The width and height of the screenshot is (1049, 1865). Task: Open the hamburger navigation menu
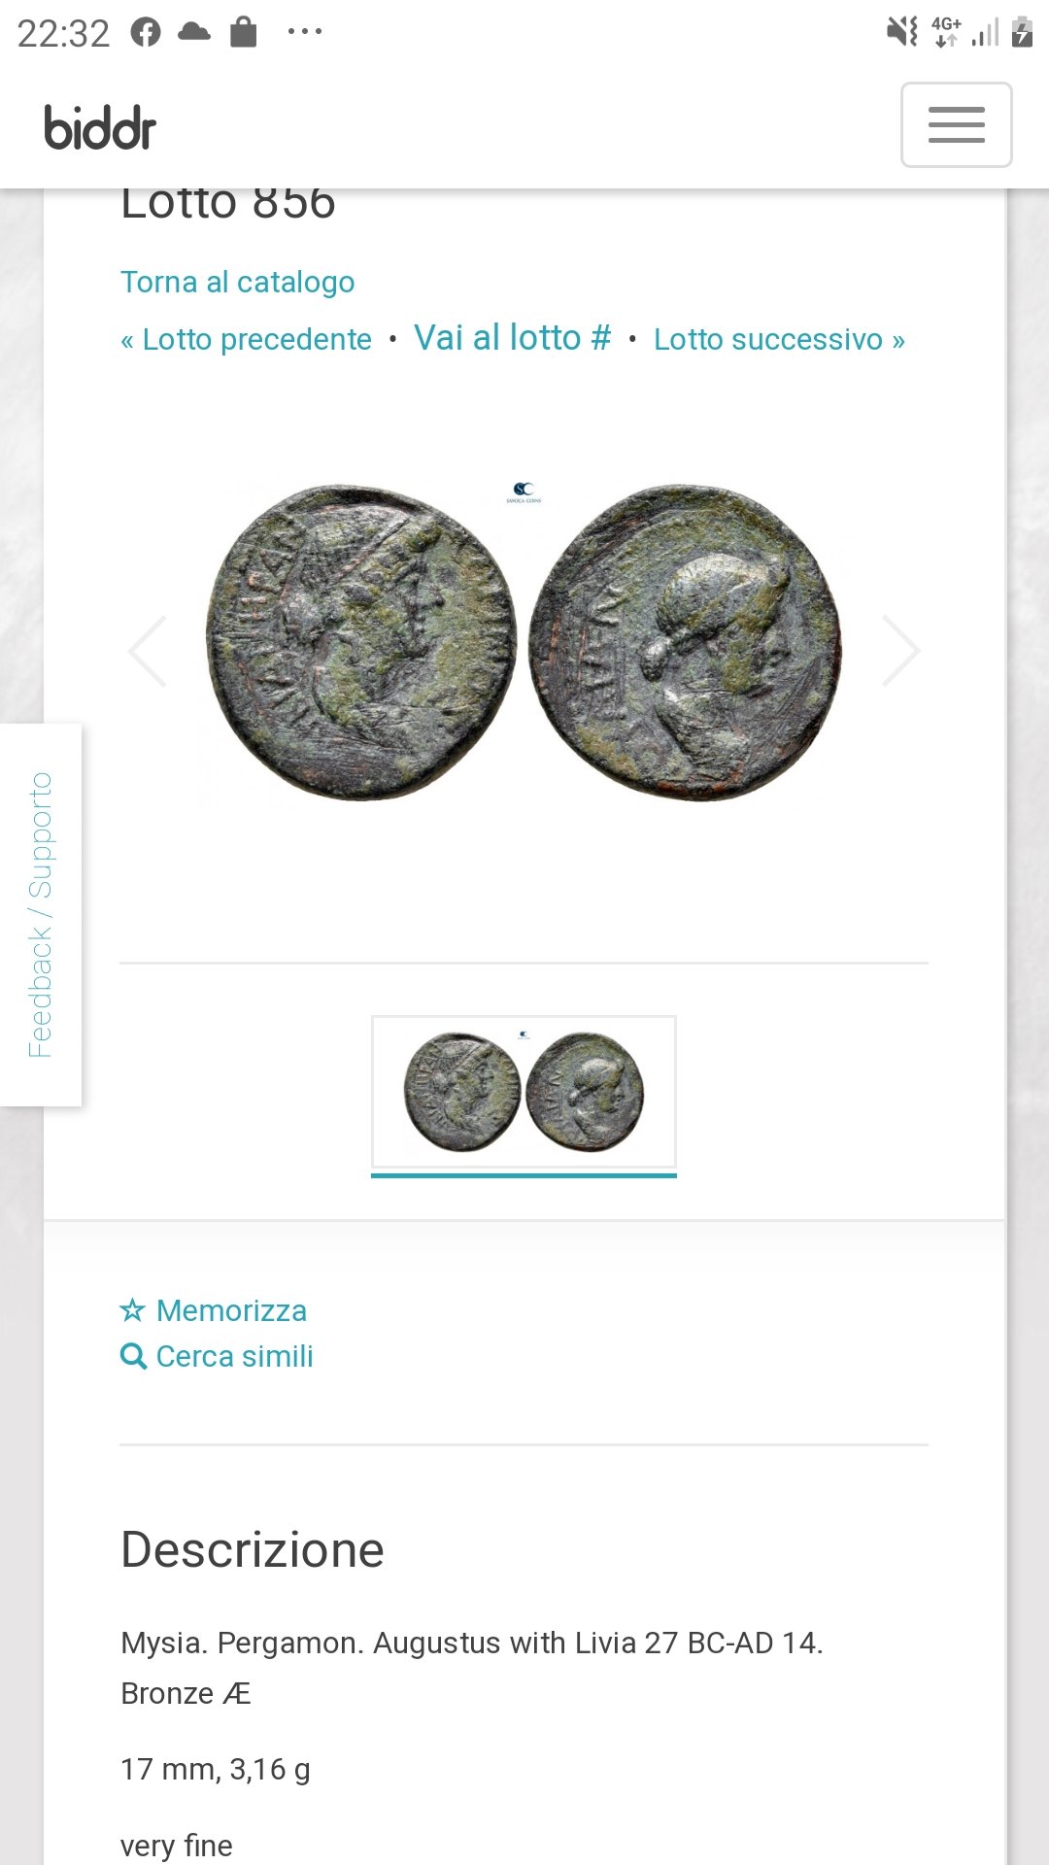[x=956, y=124]
